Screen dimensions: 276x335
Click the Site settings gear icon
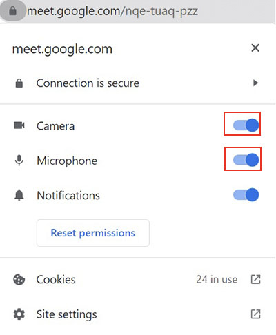[19, 314]
